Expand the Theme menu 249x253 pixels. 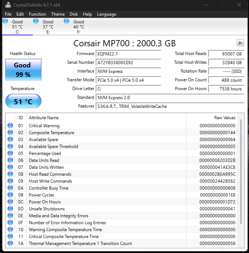tap(58, 14)
